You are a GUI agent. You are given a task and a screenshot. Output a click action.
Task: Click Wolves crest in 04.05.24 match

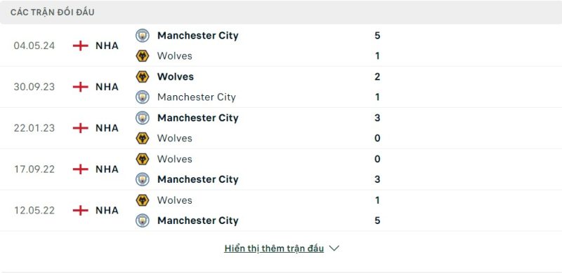pos(143,56)
